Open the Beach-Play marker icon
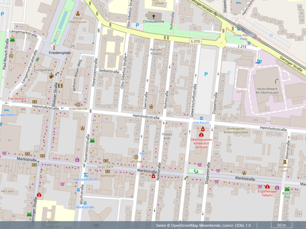The height and width of the screenshot is (229, 306). 287,189
